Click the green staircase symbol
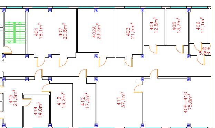This screenshot has height=128, width=215. (x=15, y=33)
